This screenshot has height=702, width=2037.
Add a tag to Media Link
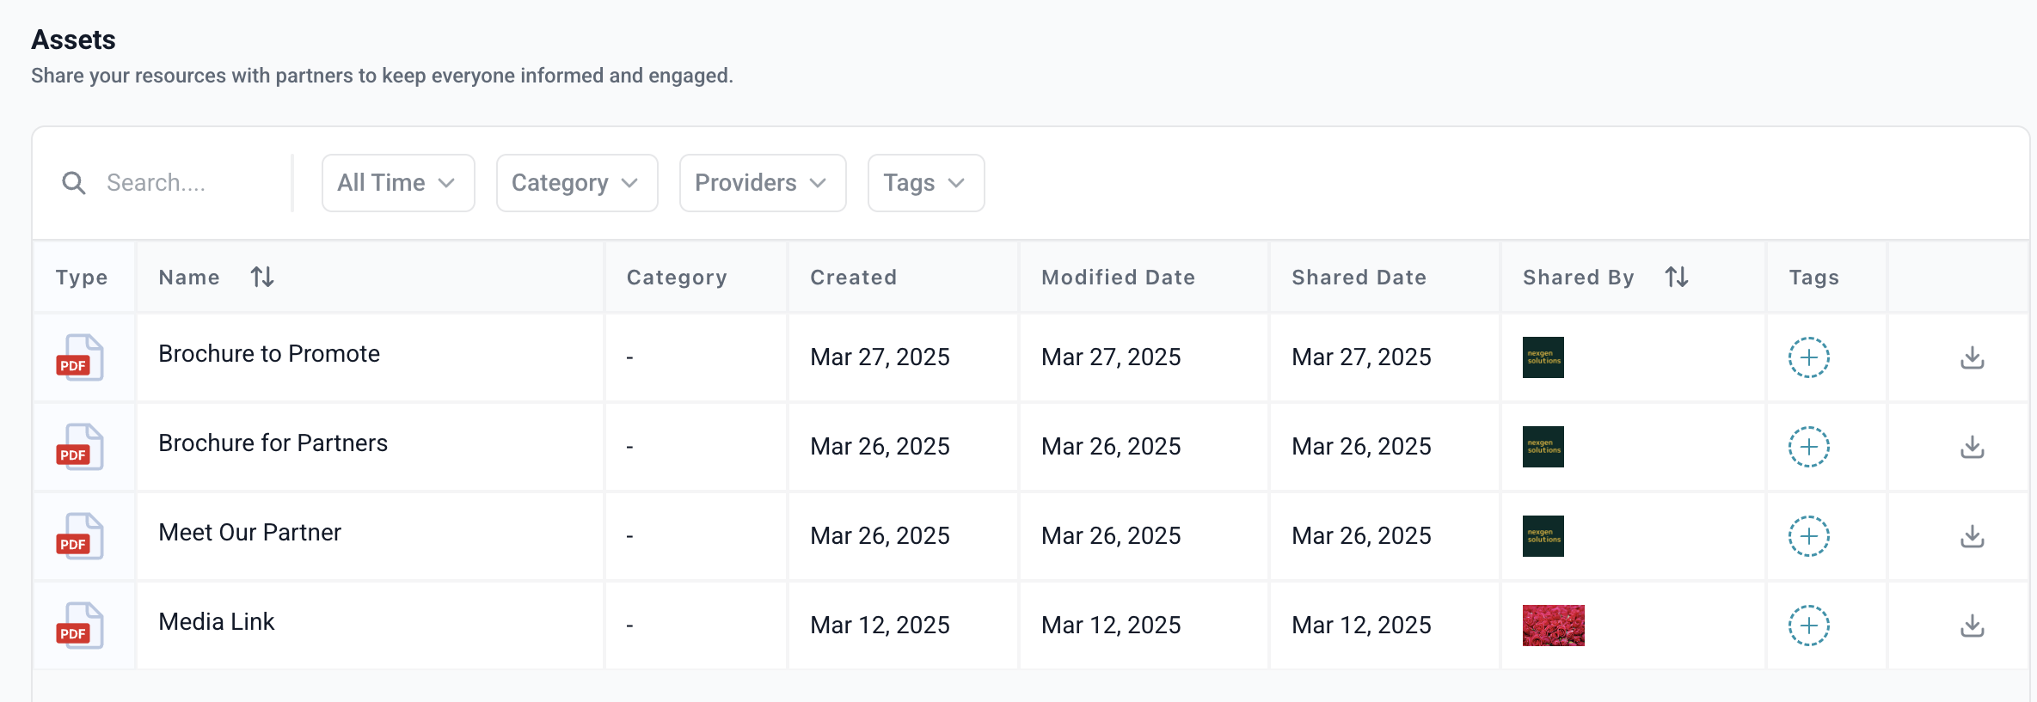1808,626
